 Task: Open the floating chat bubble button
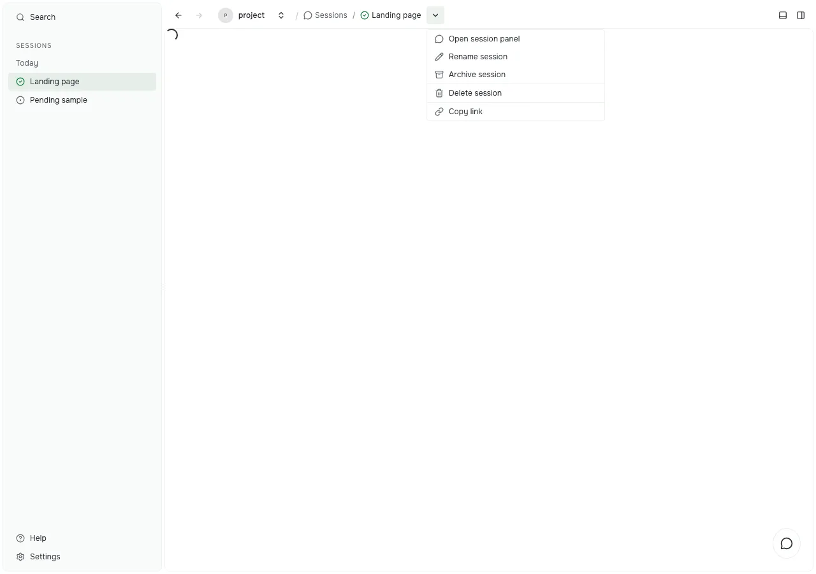(x=787, y=543)
